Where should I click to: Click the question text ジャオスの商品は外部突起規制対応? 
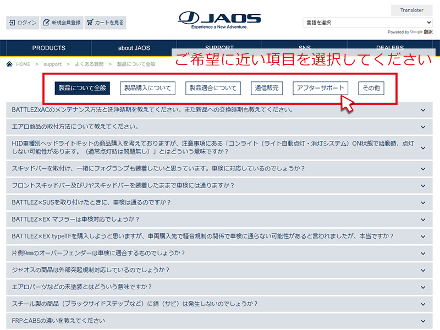tap(91, 270)
